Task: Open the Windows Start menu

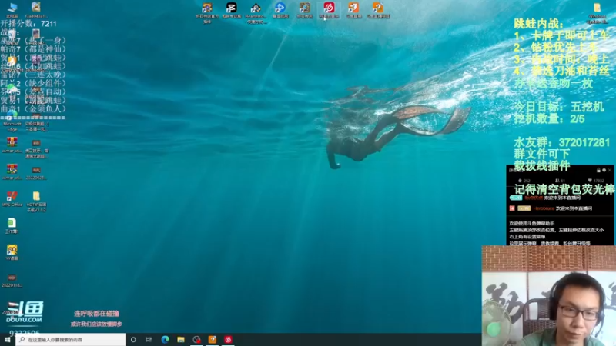Action: coord(7,340)
